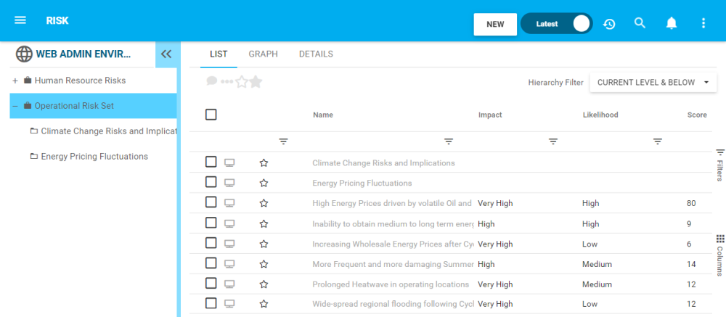Select Energy Pricing Fluctuations folder in tree

pos(89,157)
